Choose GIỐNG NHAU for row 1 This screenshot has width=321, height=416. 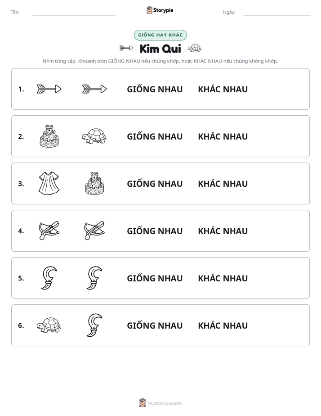point(155,89)
